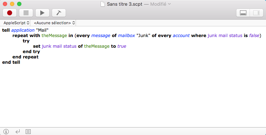Minimize the window with yellow button
266x135 pixels.
tap(12, 4)
